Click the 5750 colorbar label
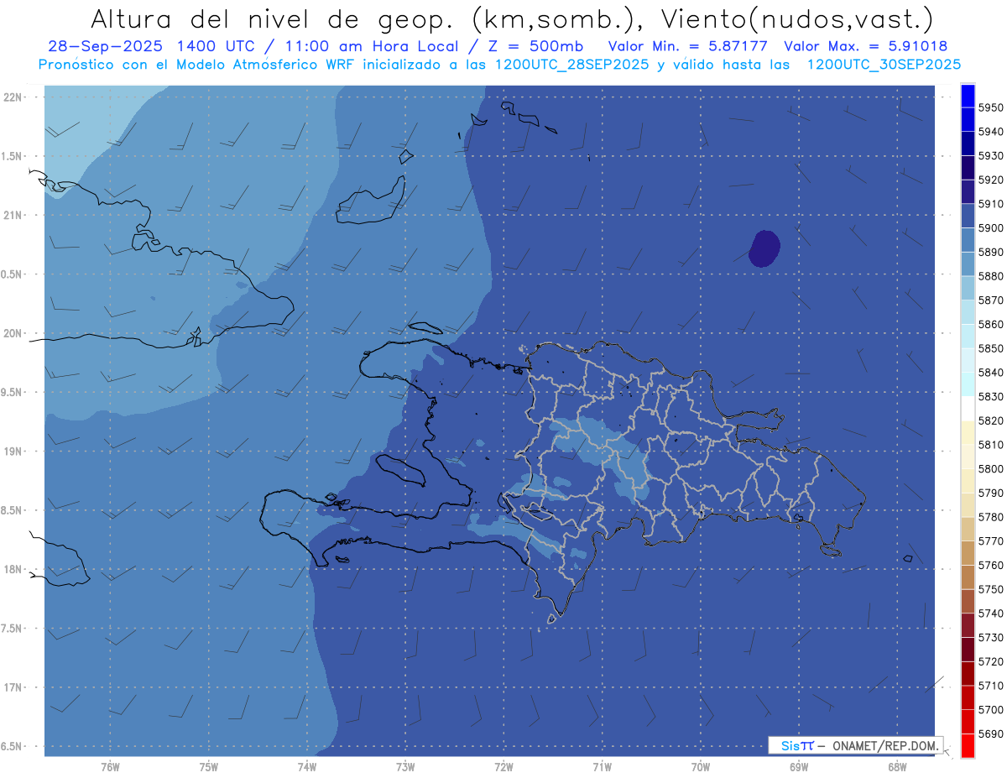 (x=990, y=589)
